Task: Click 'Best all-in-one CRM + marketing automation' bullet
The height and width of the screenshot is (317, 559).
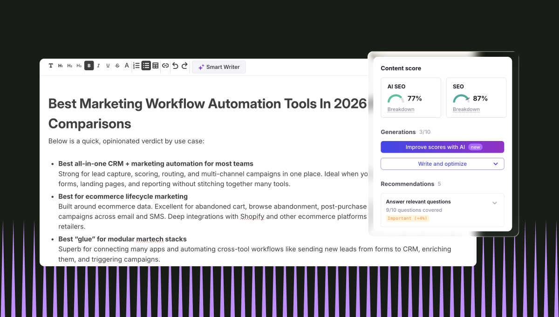Action: pos(156,164)
